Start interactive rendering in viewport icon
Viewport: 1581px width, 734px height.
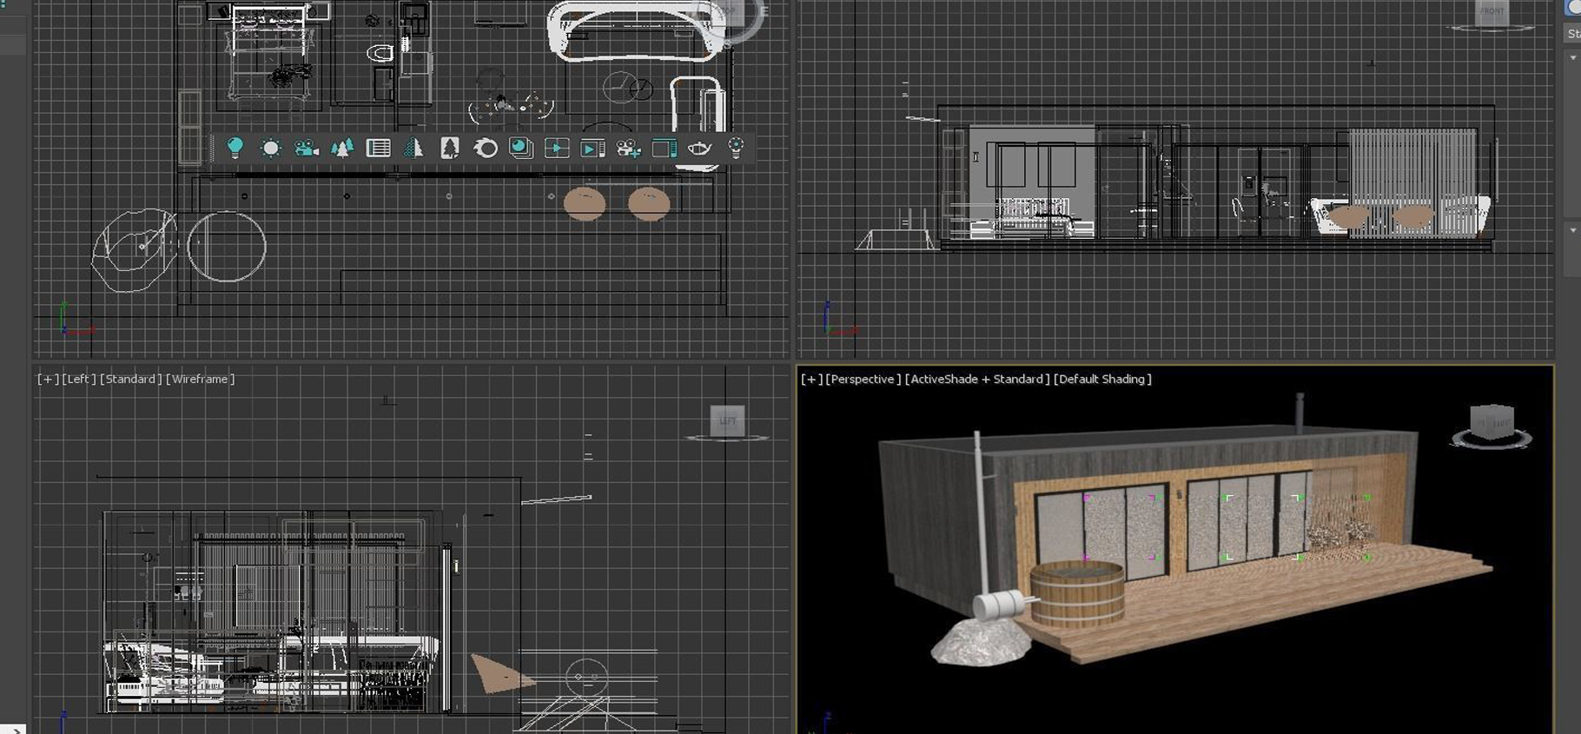[557, 149]
